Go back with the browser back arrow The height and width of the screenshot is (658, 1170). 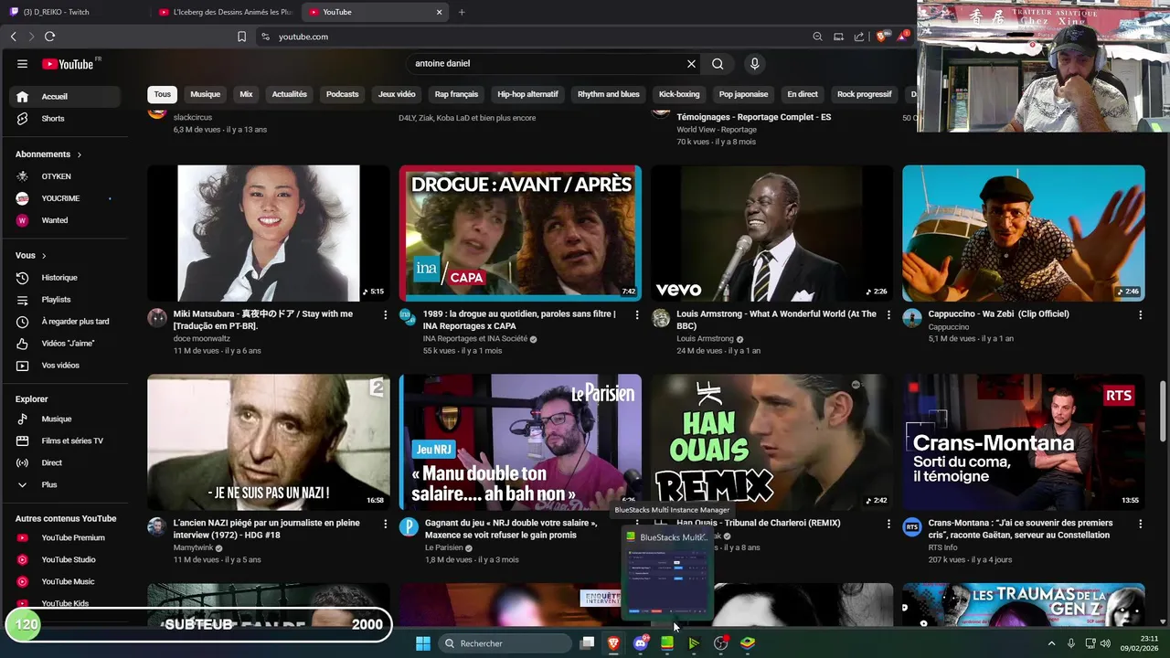point(13,37)
